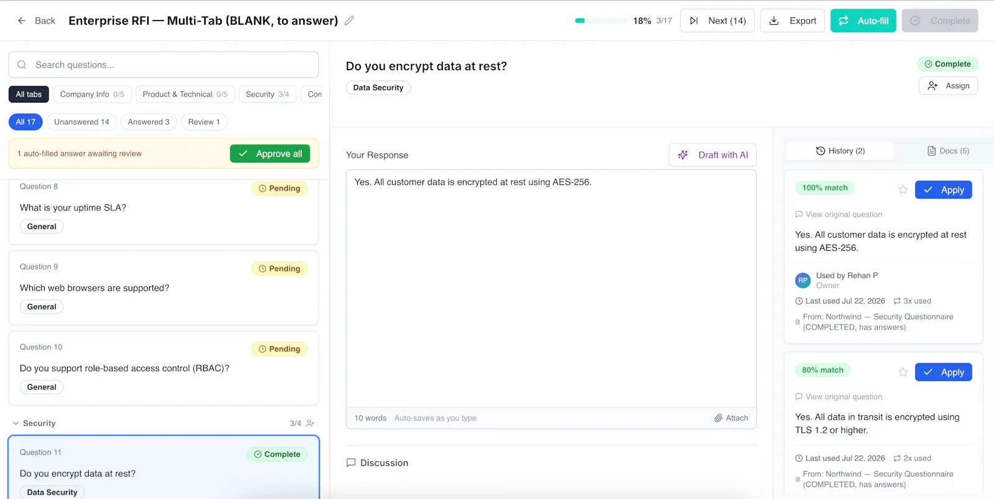Viewport: 994px width, 499px height.
Task: Apply the 100% match answer
Action: pos(943,190)
